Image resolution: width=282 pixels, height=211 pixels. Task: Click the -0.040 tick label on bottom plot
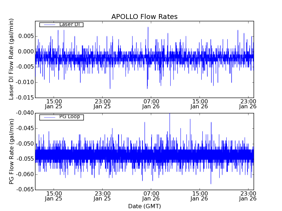[25, 113]
